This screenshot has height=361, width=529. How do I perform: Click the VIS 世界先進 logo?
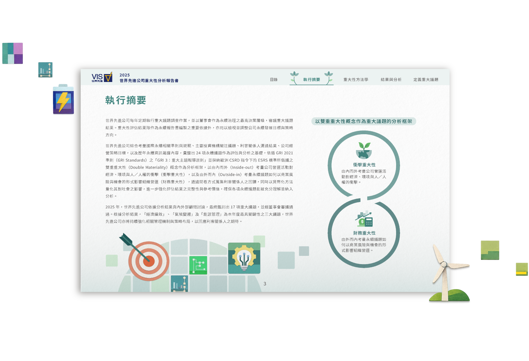[x=102, y=77]
